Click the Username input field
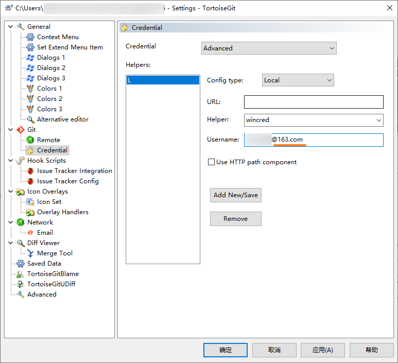The width and height of the screenshot is (398, 363). pos(314,140)
